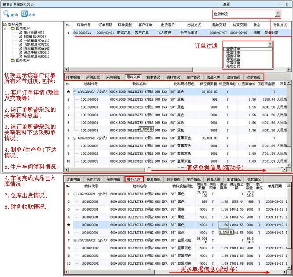Click the 订单日期 column header

[x=105, y=25]
